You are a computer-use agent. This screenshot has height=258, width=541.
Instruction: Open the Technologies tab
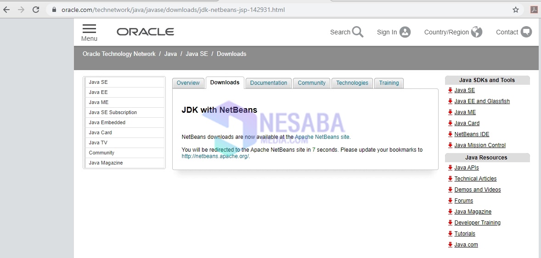[352, 83]
